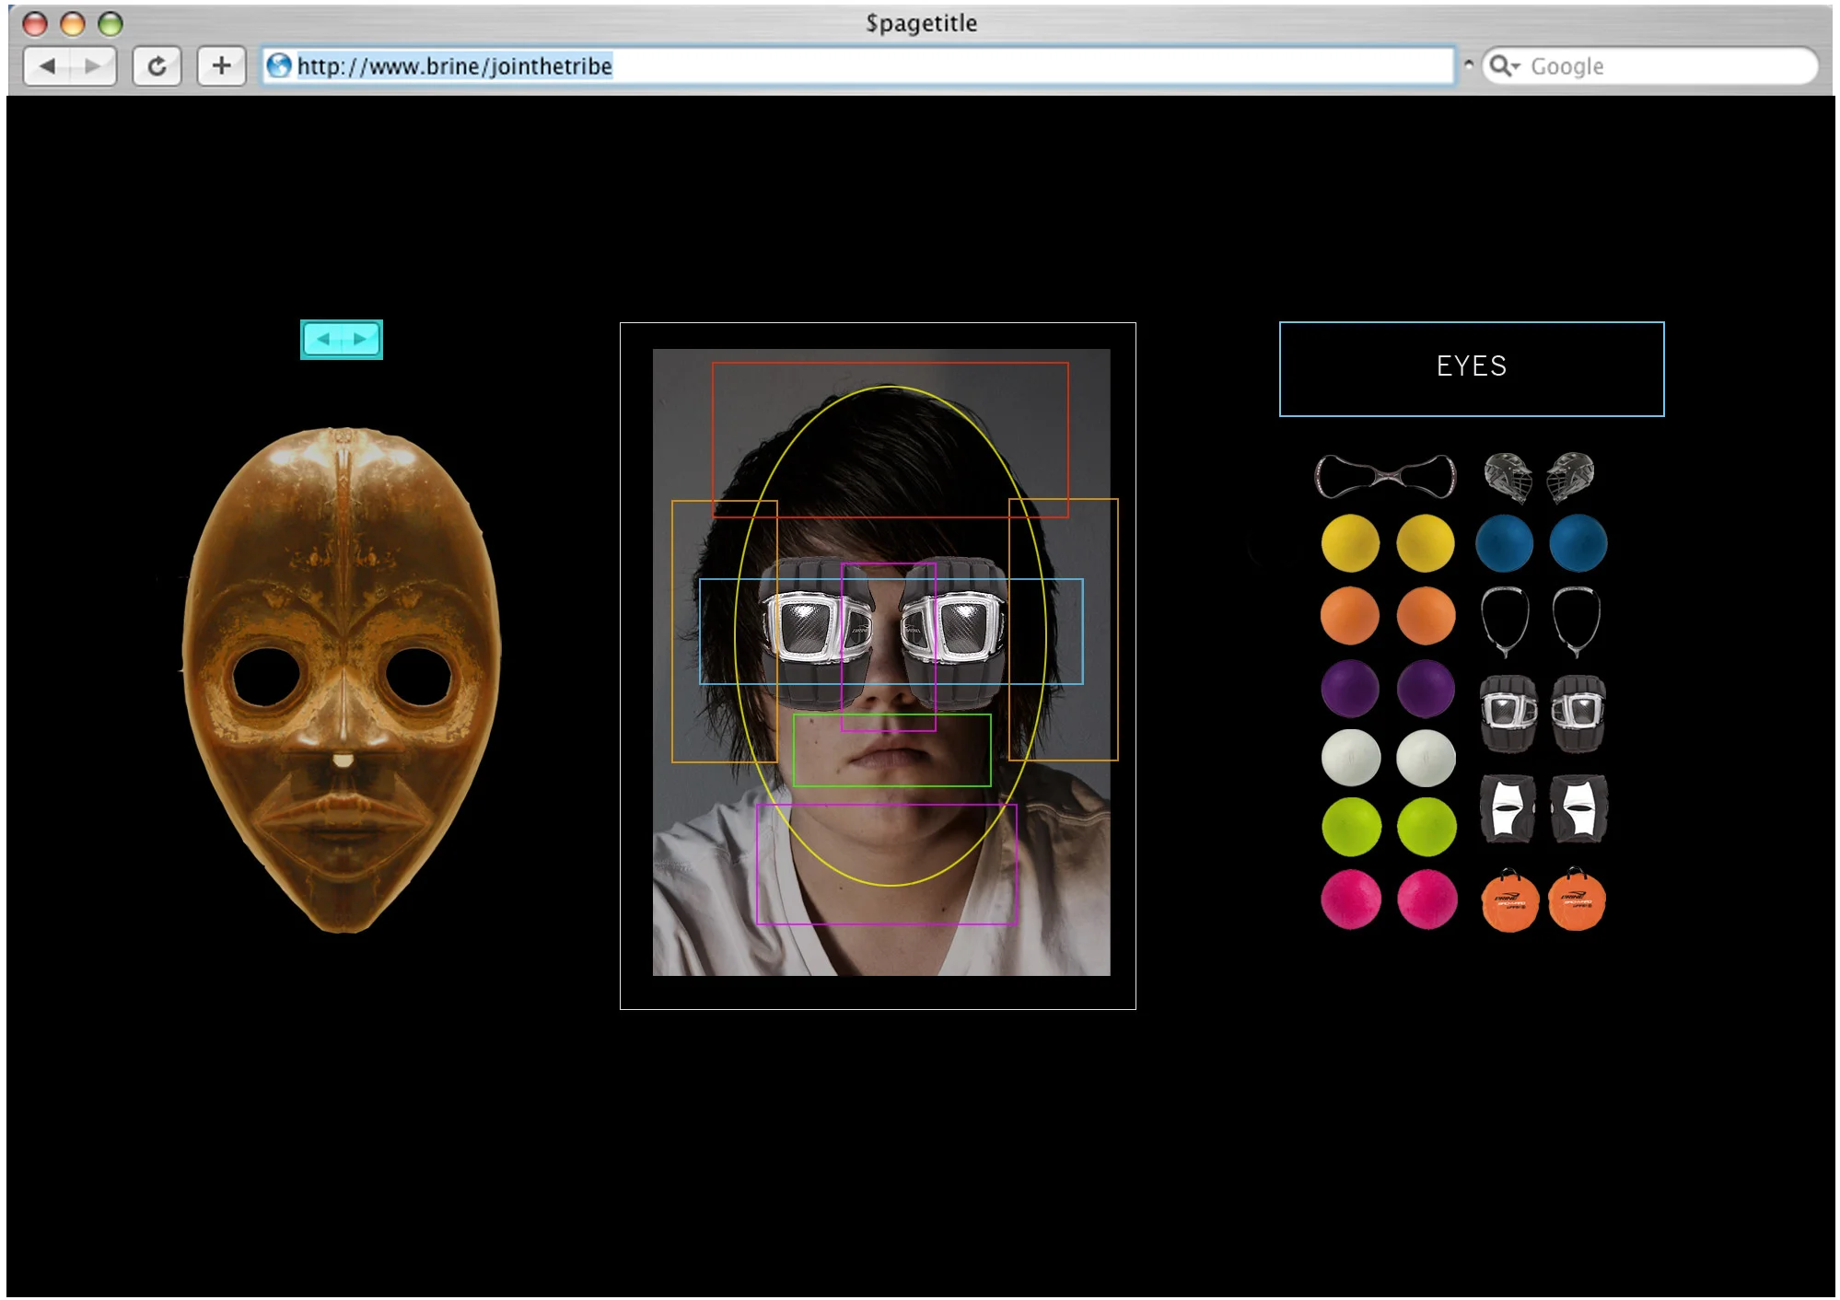The image size is (1840, 1300).
Task: Open the Google search dropdown magnifier
Action: (1504, 66)
